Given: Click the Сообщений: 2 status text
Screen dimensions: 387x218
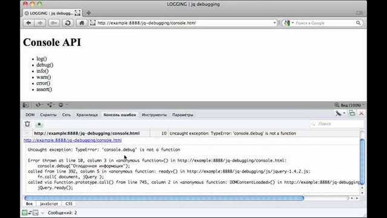Looking at the screenshot, I should (x=62, y=213).
